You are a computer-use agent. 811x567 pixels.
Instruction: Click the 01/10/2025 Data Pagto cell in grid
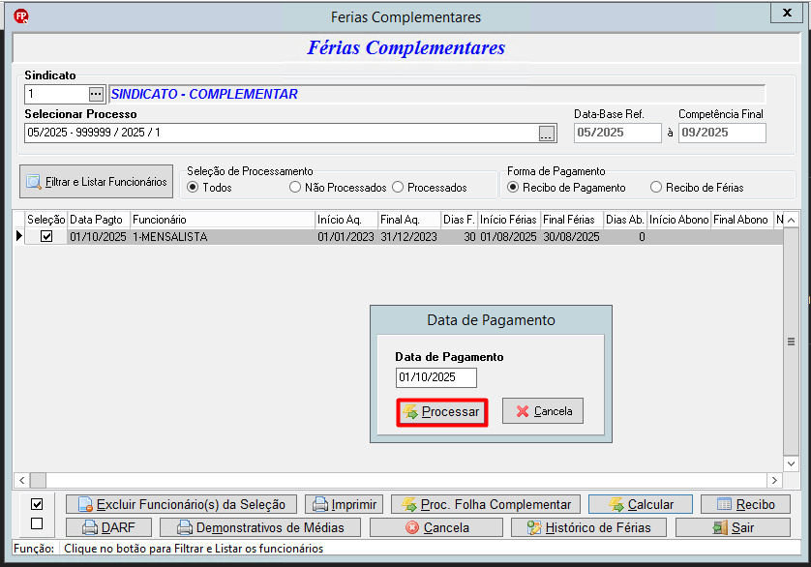click(99, 237)
